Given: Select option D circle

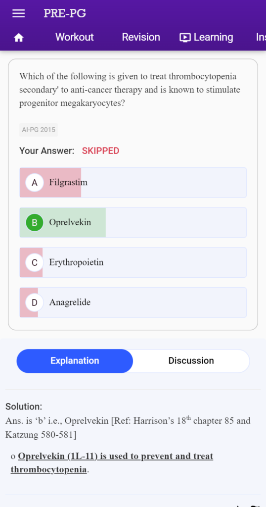Looking at the screenshot, I should [35, 303].
